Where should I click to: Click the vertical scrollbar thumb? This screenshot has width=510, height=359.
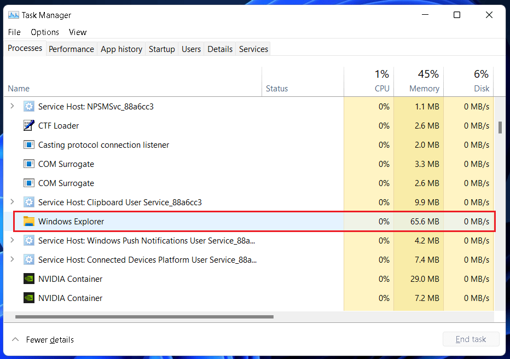[x=500, y=128]
